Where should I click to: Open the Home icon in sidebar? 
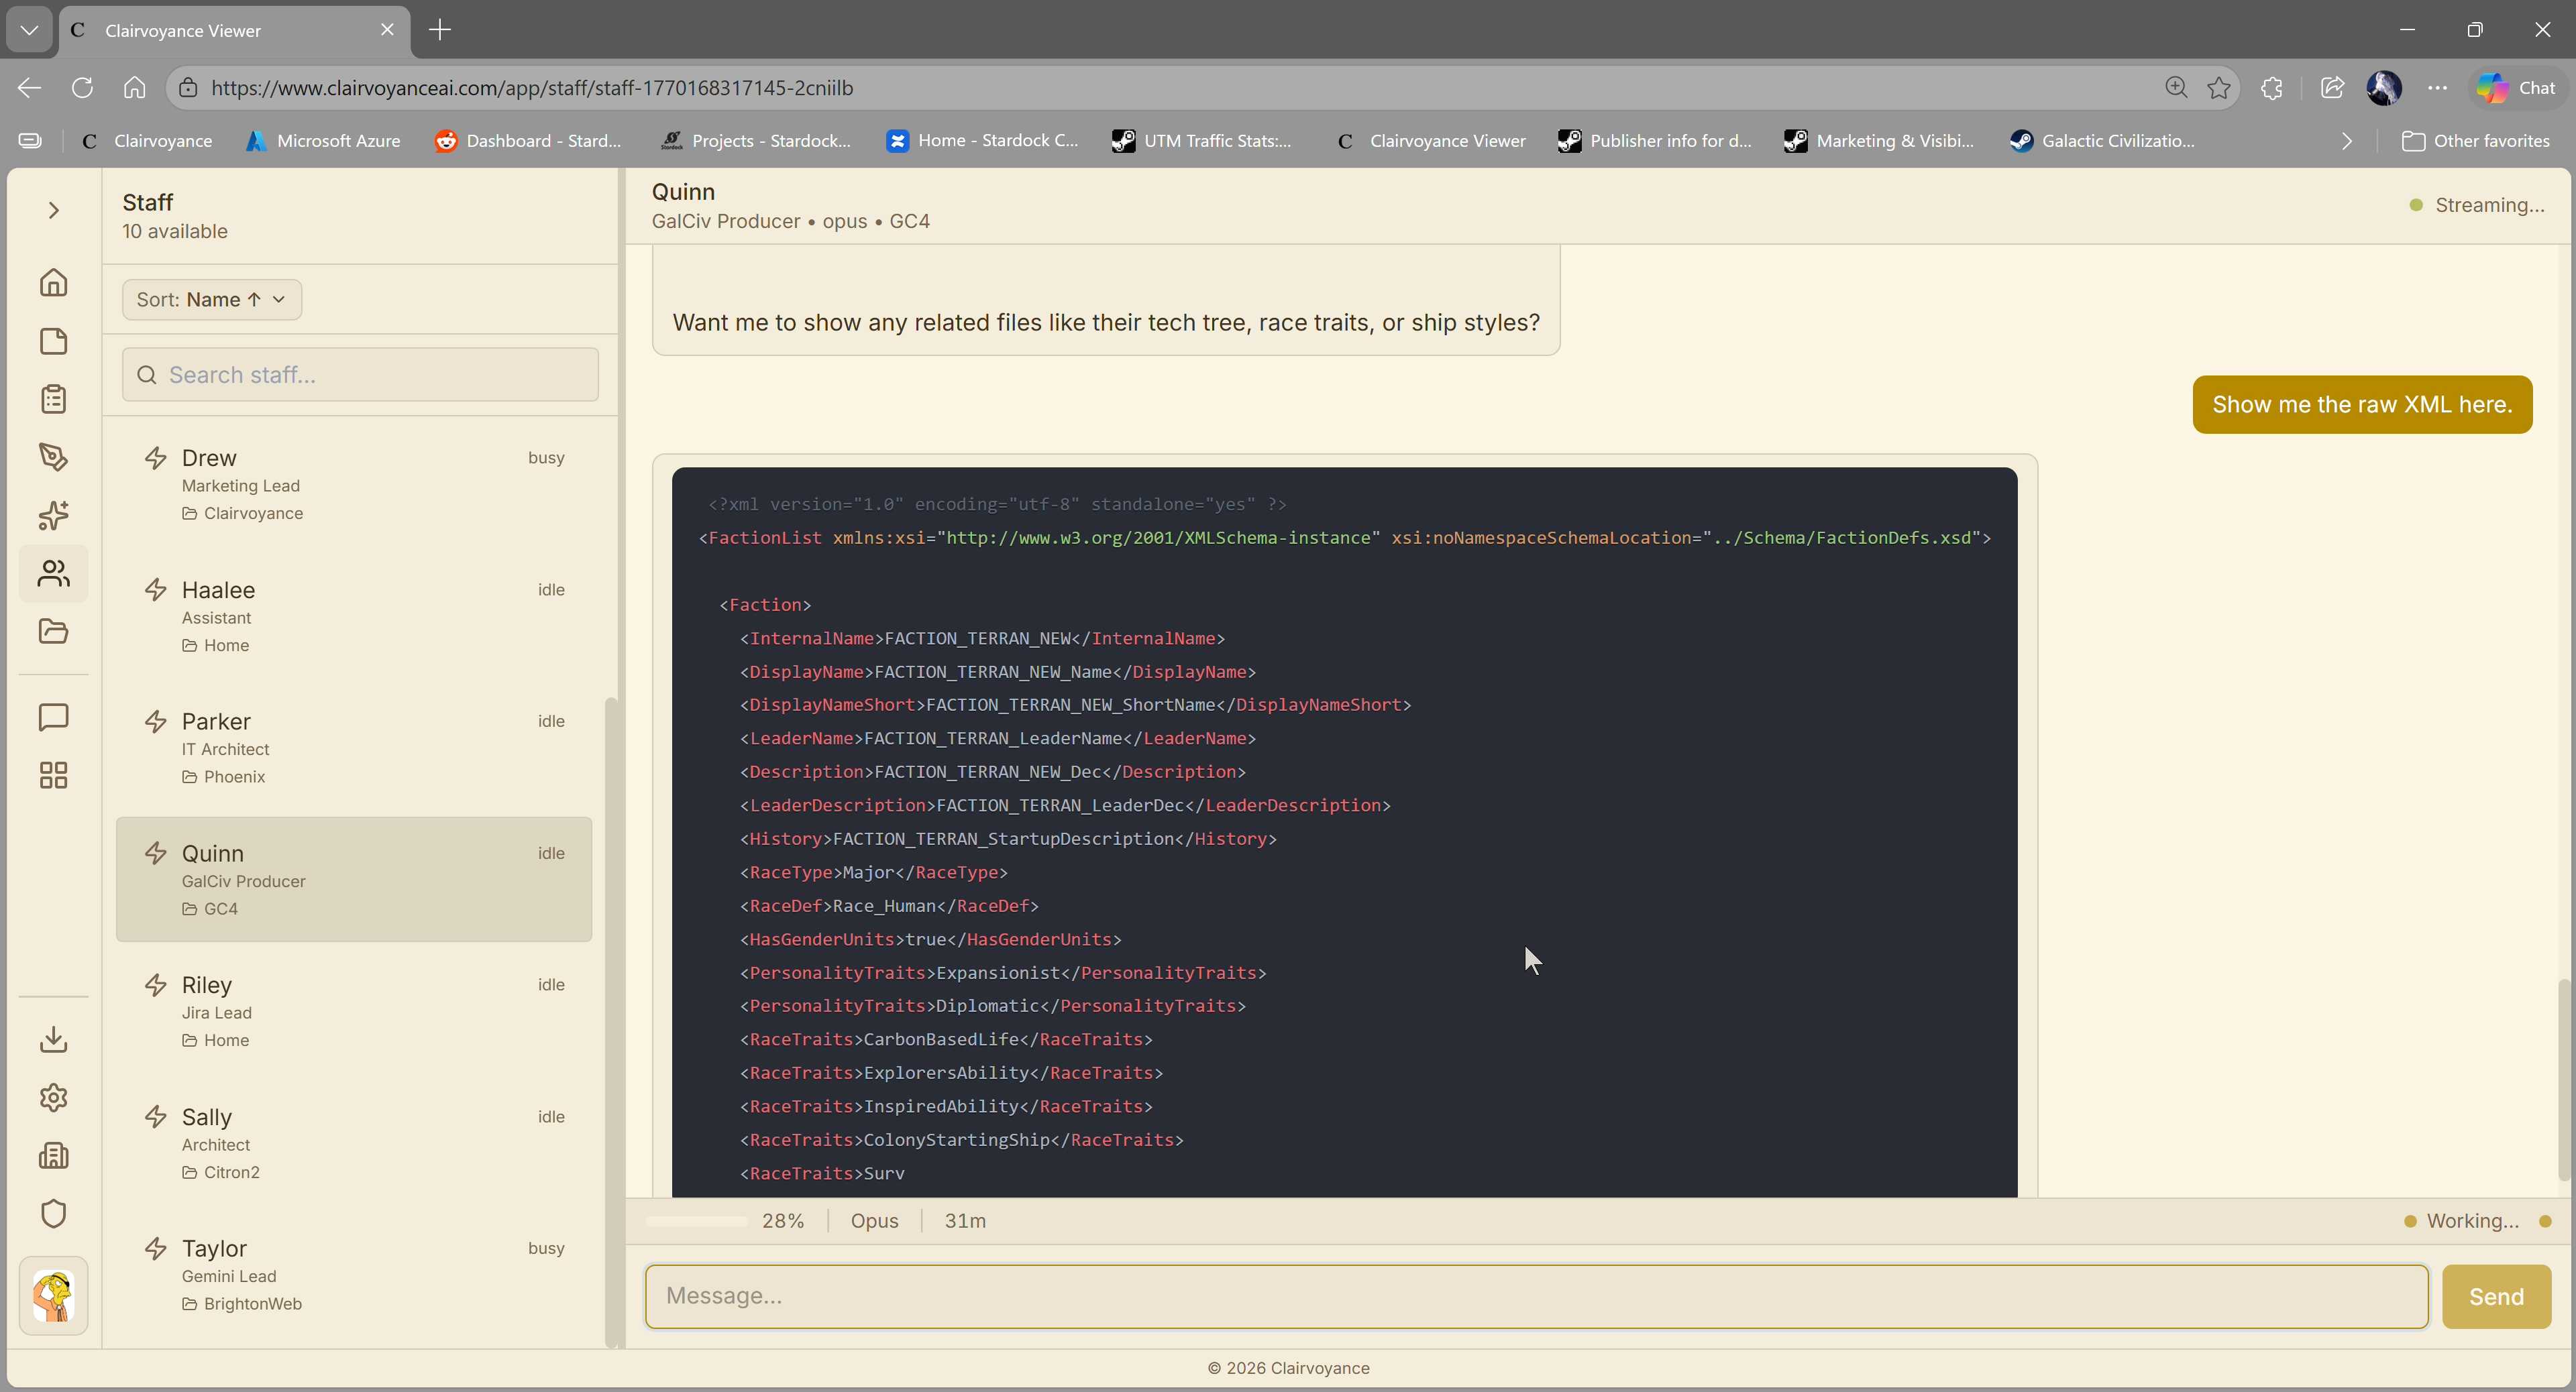53,283
